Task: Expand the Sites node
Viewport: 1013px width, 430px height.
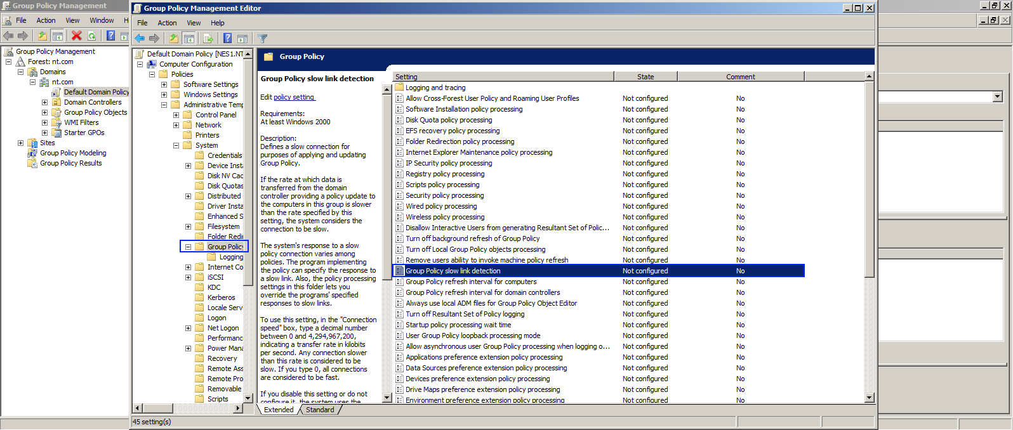Action: pyautogui.click(x=20, y=143)
